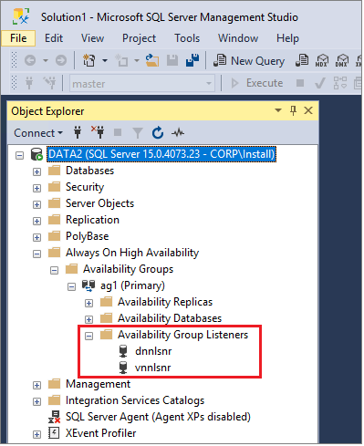Expand the Integration Services Catalogs folder
The width and height of the screenshot is (364, 446).
(36, 402)
